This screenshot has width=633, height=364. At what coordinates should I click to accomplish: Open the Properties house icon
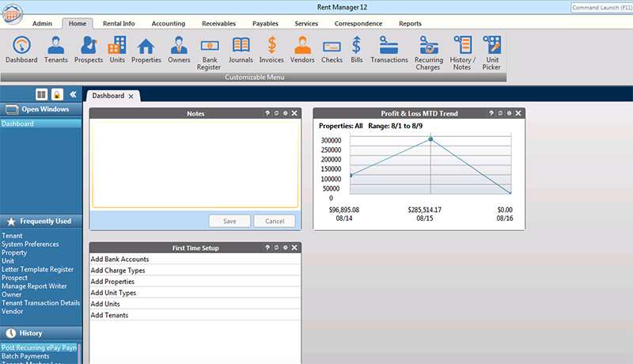coord(146,50)
